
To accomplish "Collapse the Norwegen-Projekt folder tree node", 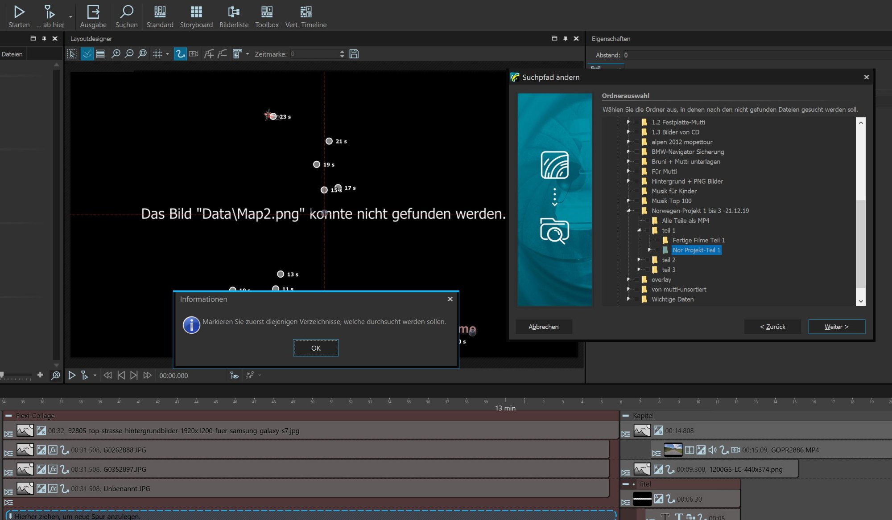I will click(628, 211).
